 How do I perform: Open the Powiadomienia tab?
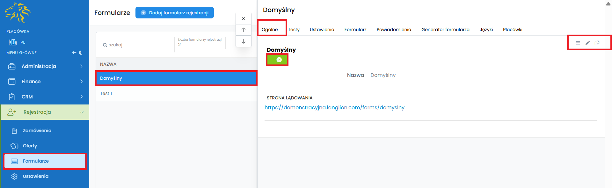coord(394,30)
